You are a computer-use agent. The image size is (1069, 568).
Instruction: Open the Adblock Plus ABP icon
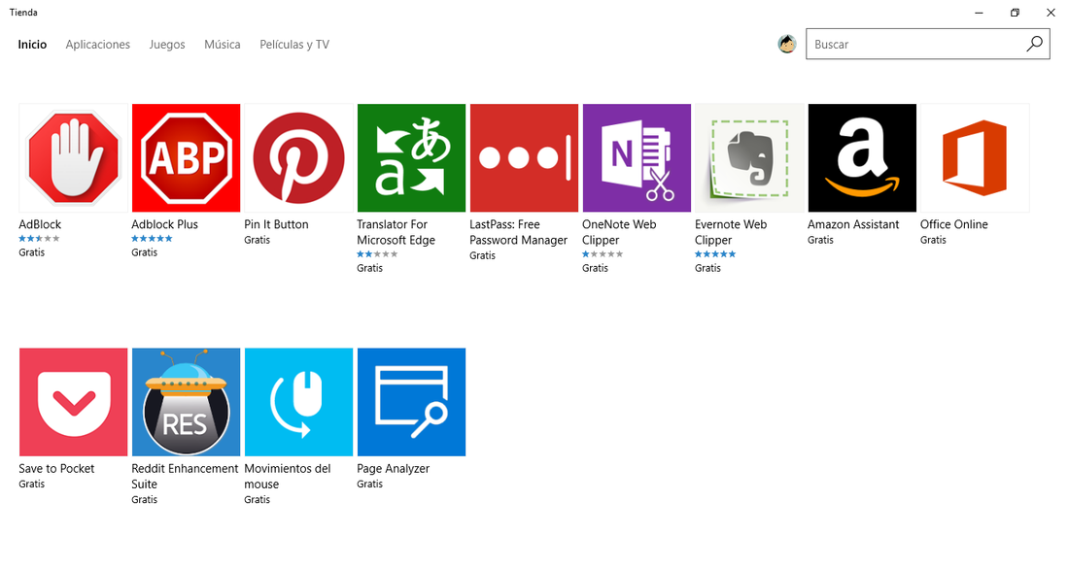[x=187, y=158]
